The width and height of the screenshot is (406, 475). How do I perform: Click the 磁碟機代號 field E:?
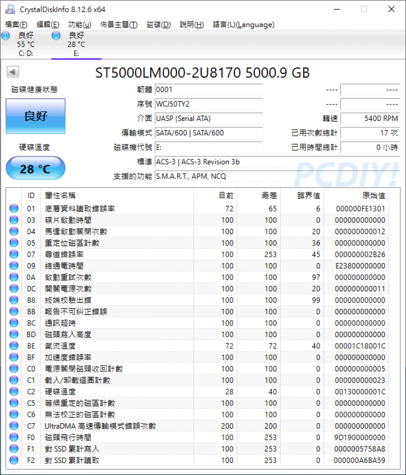[x=208, y=147]
